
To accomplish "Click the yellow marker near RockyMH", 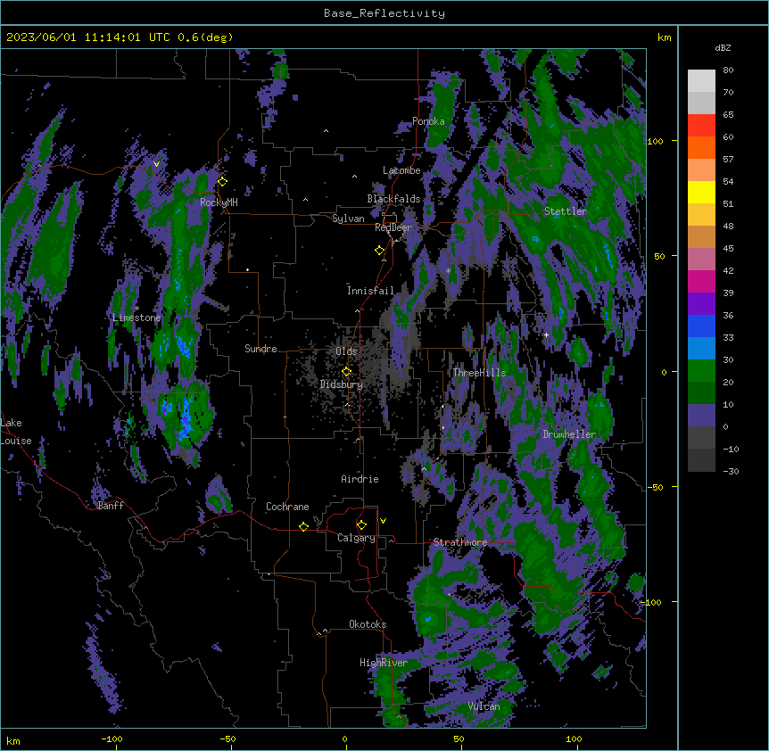I will (x=222, y=182).
